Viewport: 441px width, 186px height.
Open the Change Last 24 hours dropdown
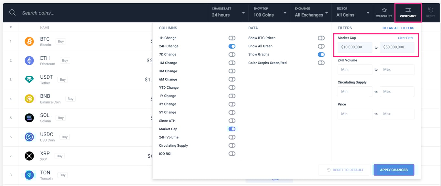point(228,12)
